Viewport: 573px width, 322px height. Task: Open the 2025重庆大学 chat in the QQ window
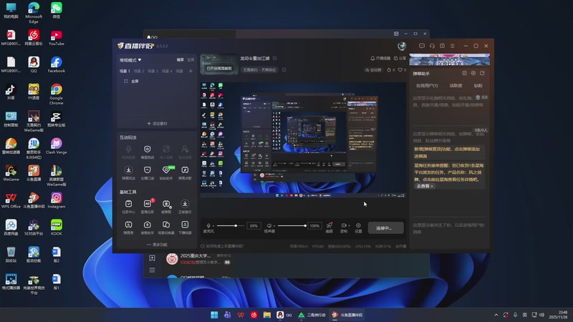coord(199,259)
